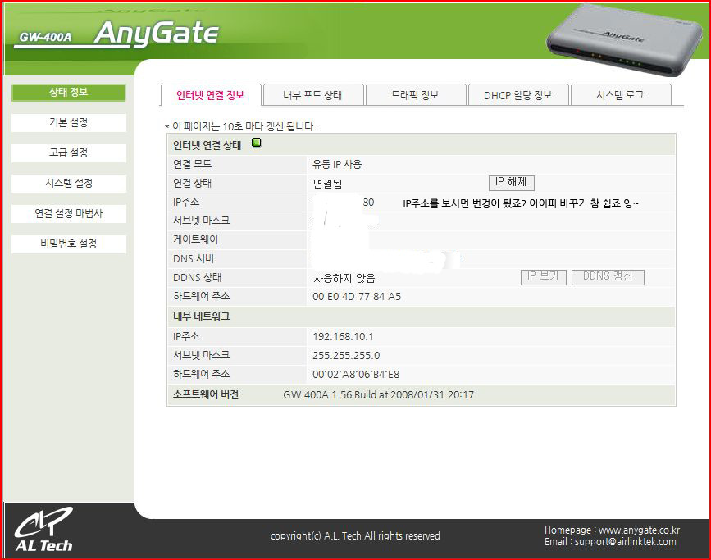Click the internal hardware address 00:02:A8:06:B4:E8
Viewport: 711px width, 560px height.
(356, 375)
